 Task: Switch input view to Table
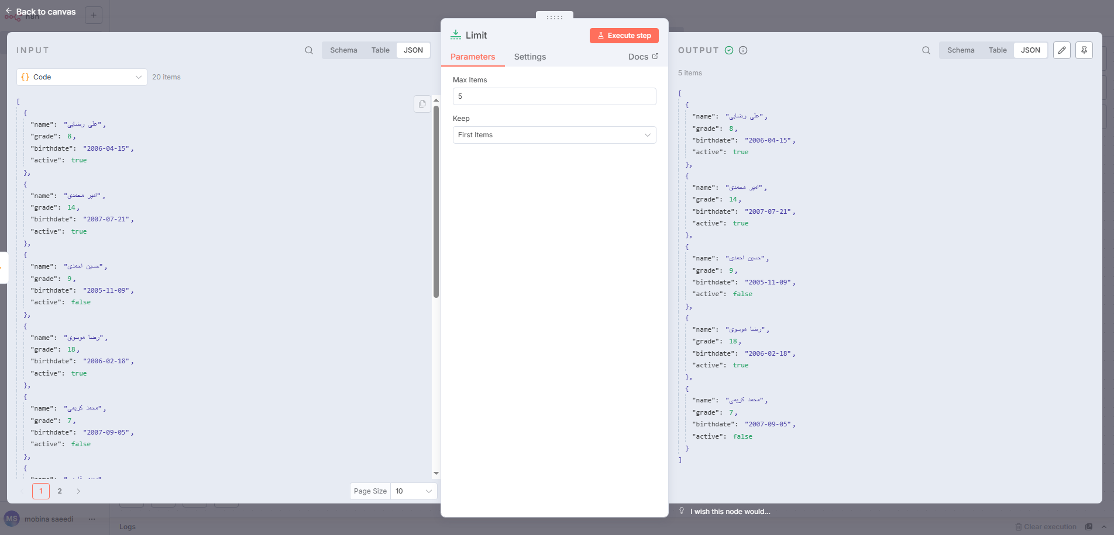pos(380,50)
